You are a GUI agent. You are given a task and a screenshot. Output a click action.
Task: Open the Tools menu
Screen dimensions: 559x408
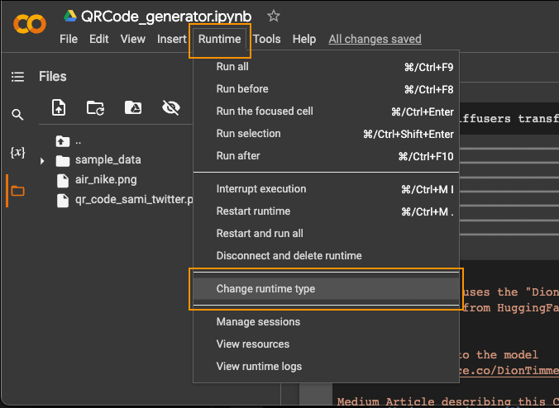[266, 39]
